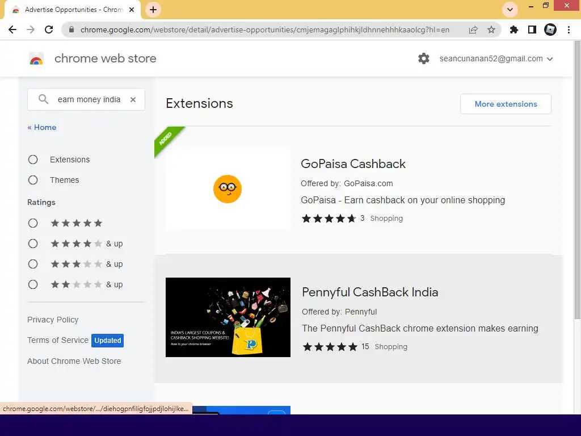
Task: Toggle the browser side panel
Action: pos(532,30)
